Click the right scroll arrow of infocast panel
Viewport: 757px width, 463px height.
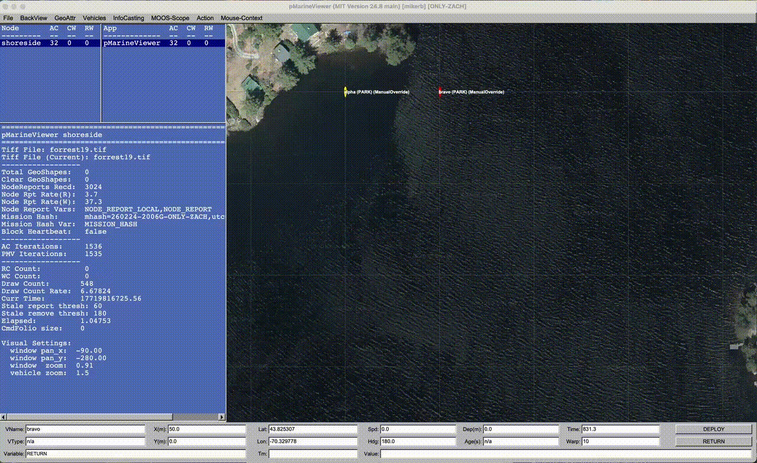pyautogui.click(x=222, y=417)
